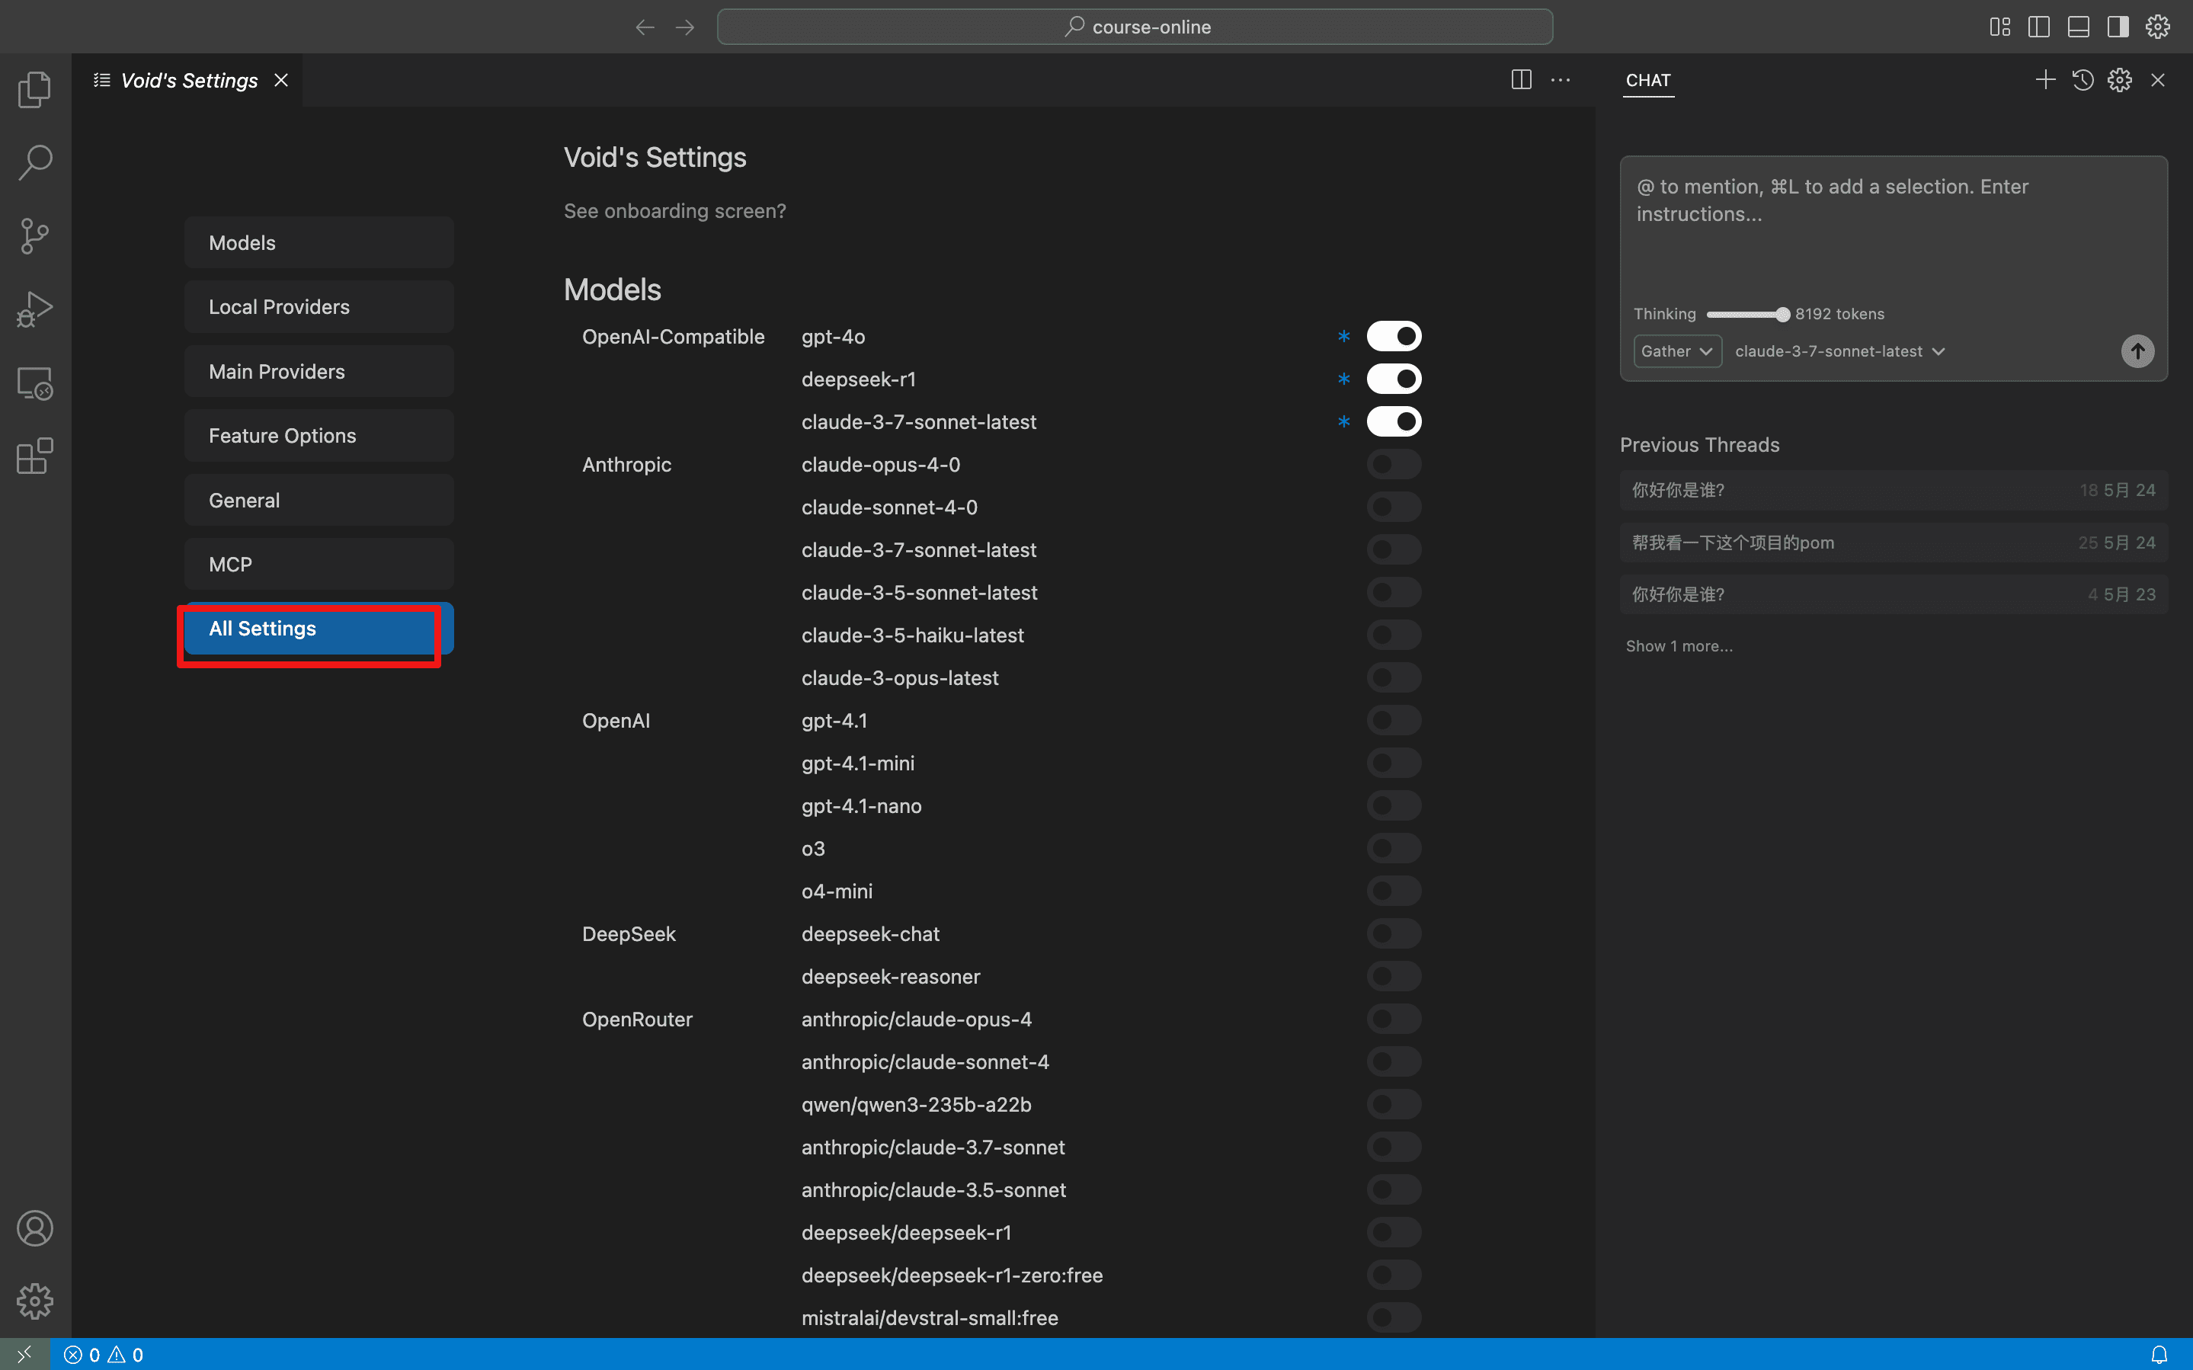This screenshot has width=2193, height=1370.
Task: Disable the gpt-4o model toggle
Action: (1394, 336)
